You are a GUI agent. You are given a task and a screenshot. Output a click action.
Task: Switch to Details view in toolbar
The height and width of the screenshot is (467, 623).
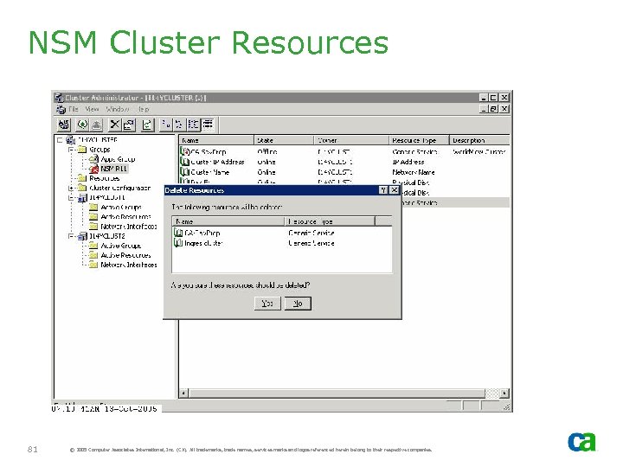pos(208,125)
